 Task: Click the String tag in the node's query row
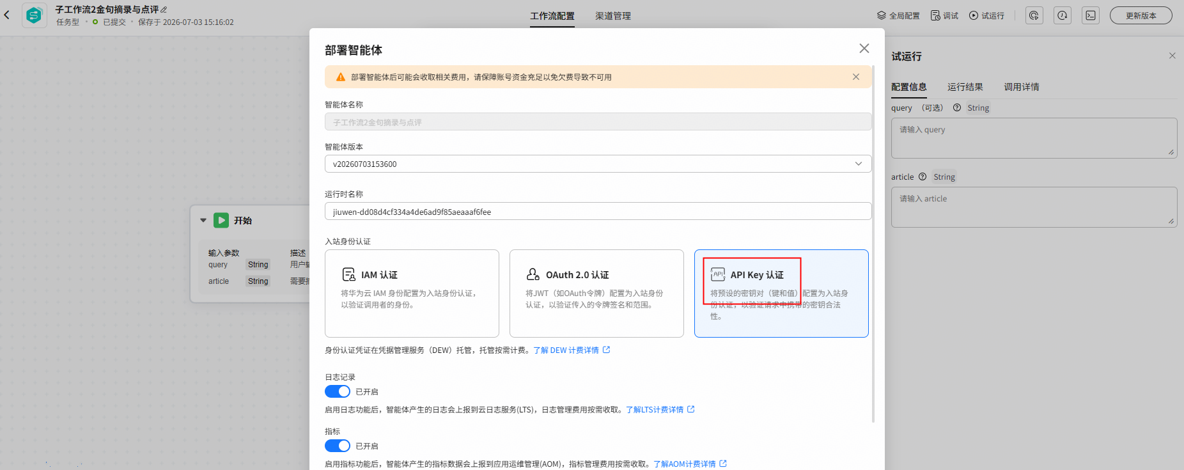click(258, 265)
